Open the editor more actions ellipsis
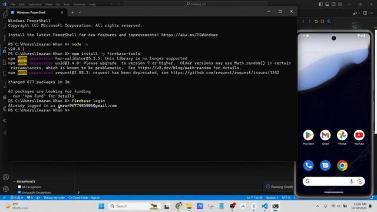This screenshot has height=212, width=377. tap(372, 13)
